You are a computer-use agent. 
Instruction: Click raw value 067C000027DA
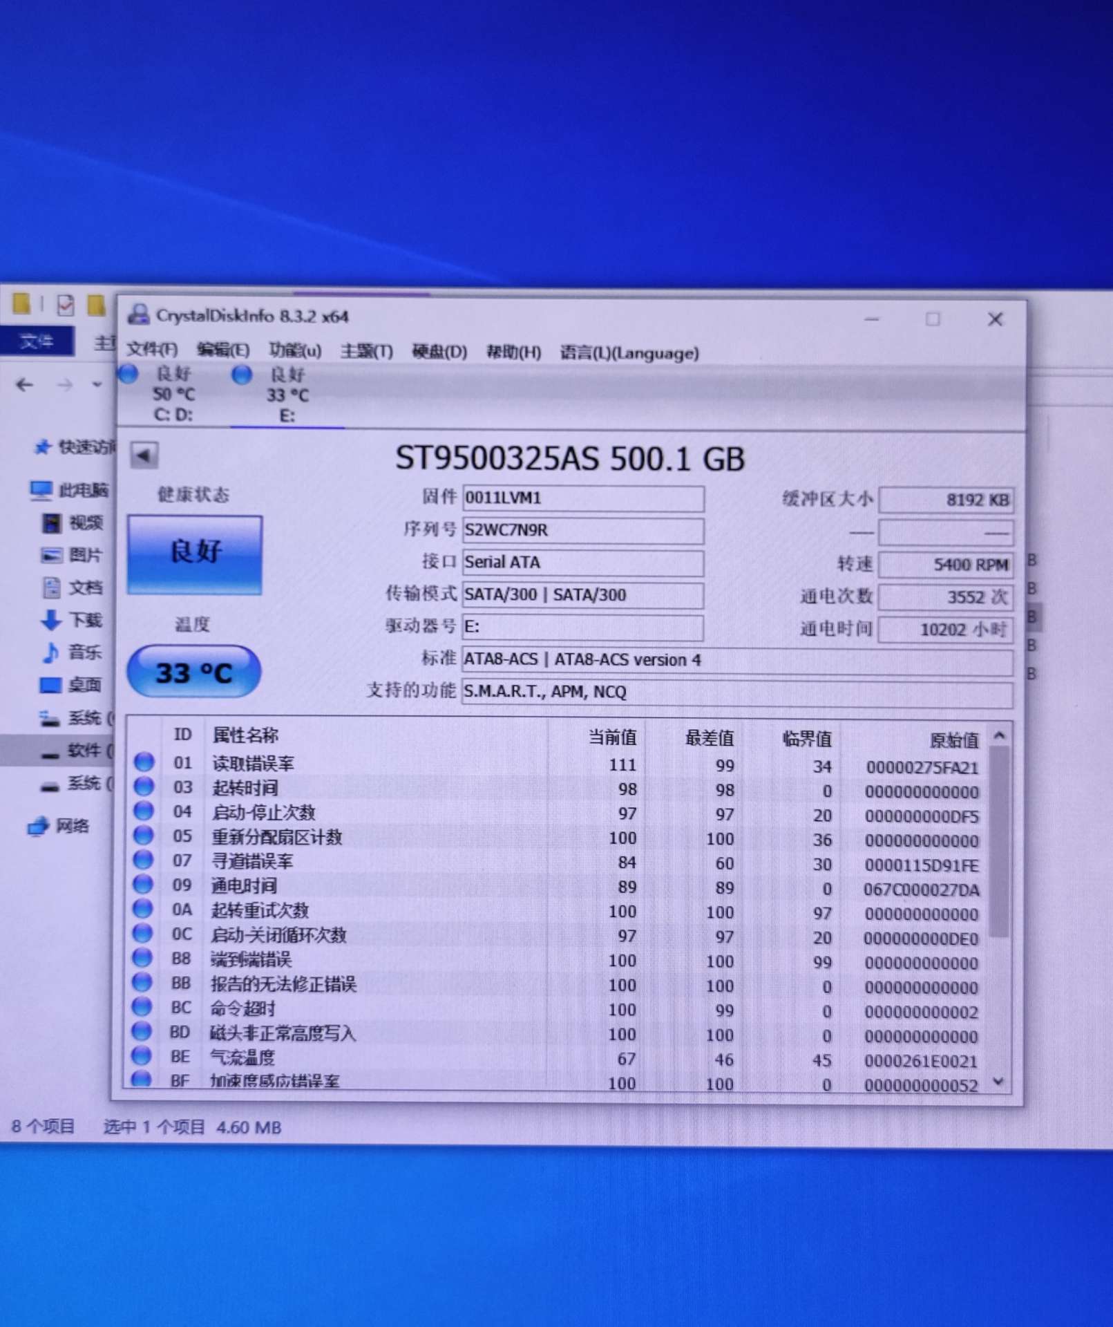pyautogui.click(x=921, y=890)
